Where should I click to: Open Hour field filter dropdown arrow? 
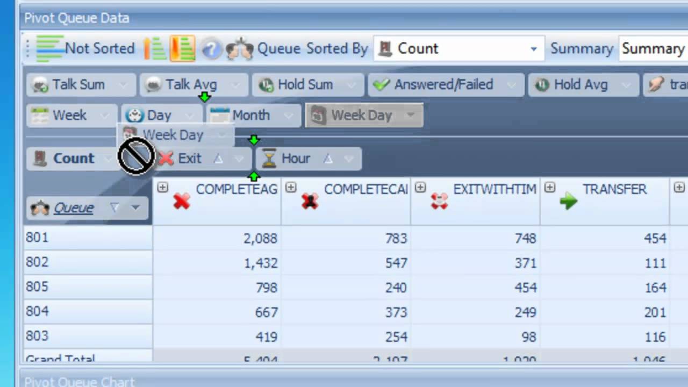point(349,159)
